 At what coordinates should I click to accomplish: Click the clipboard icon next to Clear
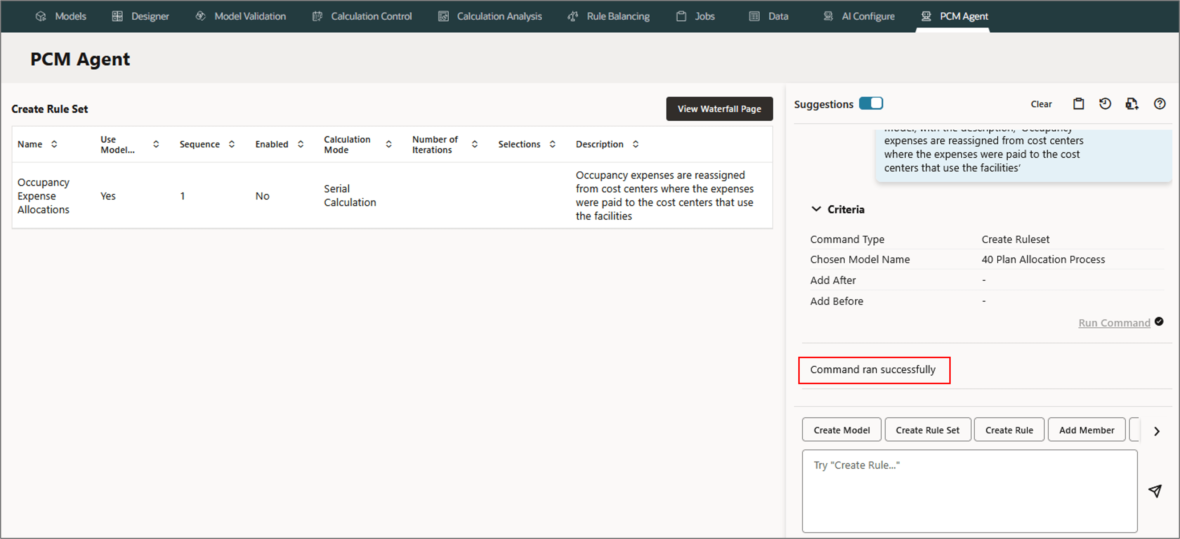click(1078, 104)
